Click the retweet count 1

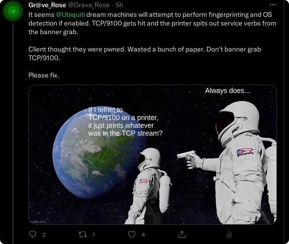[93, 234]
